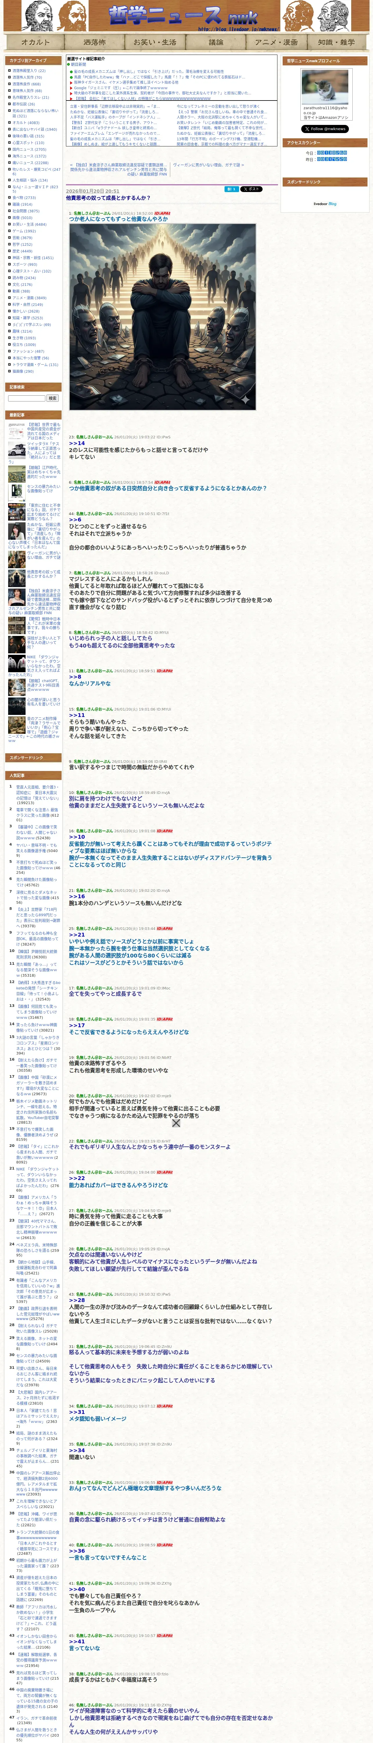This screenshot has height=1743, width=373.
Task: Open category ゲーム (1992)
Action: pyautogui.click(x=24, y=232)
